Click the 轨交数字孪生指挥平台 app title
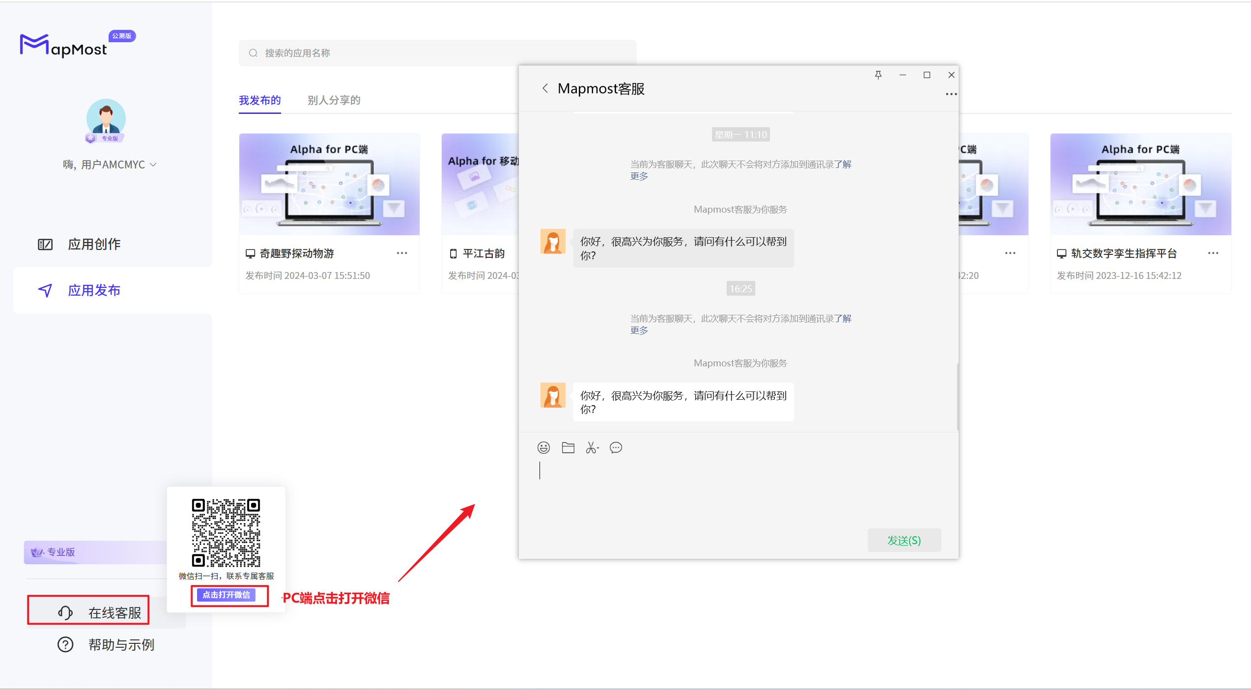Screen dimensions: 1251x690 1124,253
